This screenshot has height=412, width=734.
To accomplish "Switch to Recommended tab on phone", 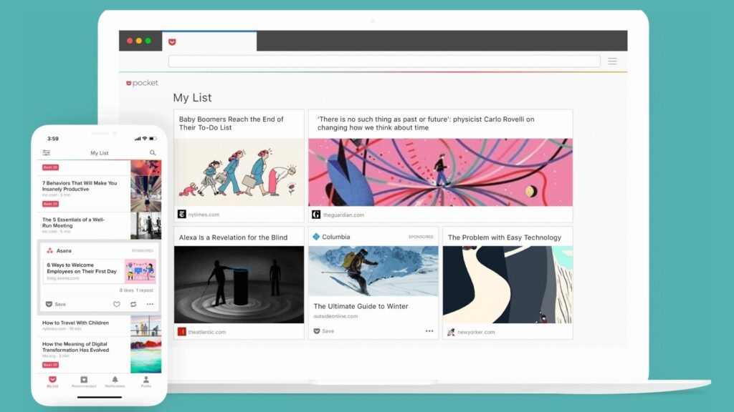I will point(84,381).
